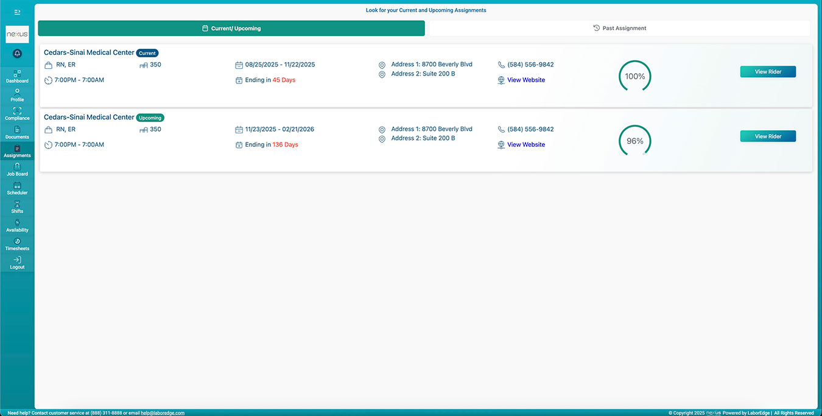
Task: Click the 100% progress circle
Action: pos(635,76)
